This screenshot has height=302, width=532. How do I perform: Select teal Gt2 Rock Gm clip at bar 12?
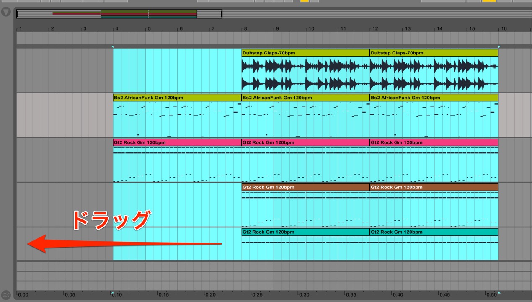tap(434, 232)
